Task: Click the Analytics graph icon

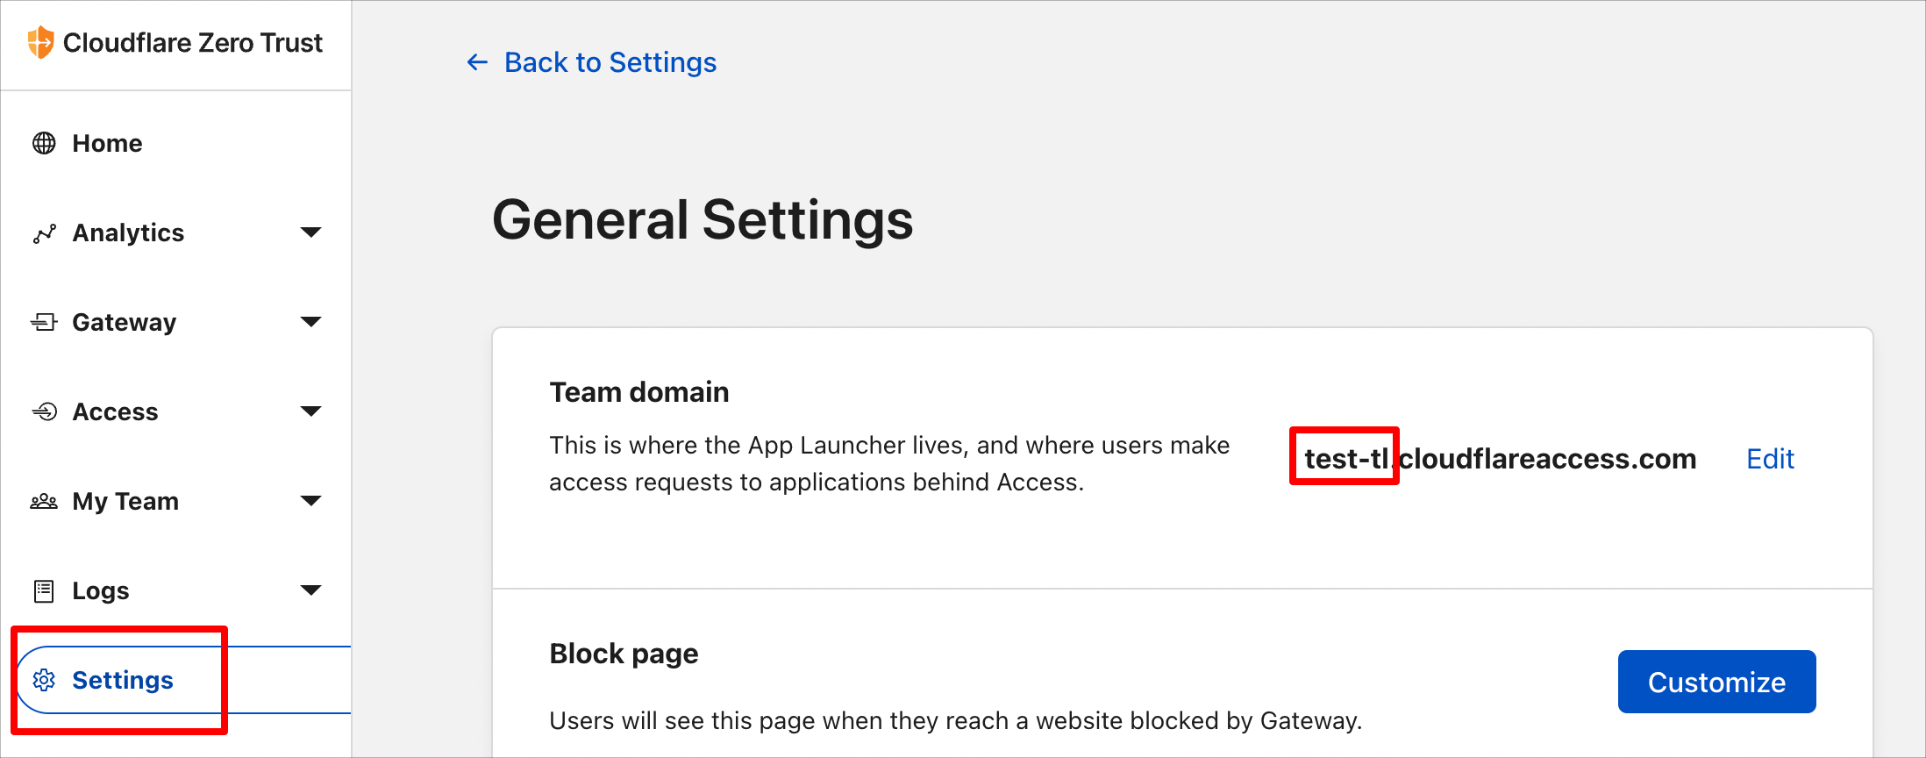Action: point(44,233)
